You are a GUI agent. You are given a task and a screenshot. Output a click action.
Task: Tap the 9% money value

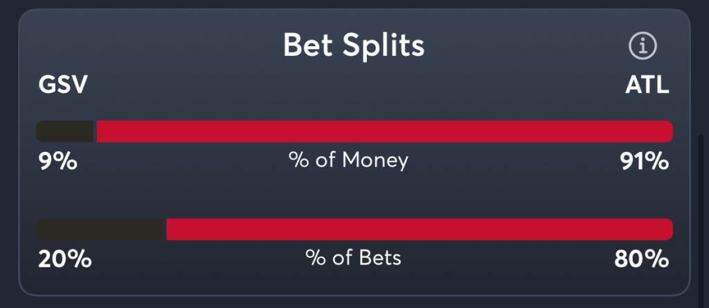[x=57, y=162]
